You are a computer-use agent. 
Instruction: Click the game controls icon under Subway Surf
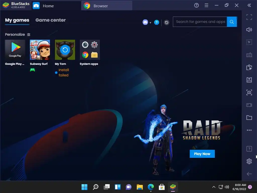coord(32,70)
